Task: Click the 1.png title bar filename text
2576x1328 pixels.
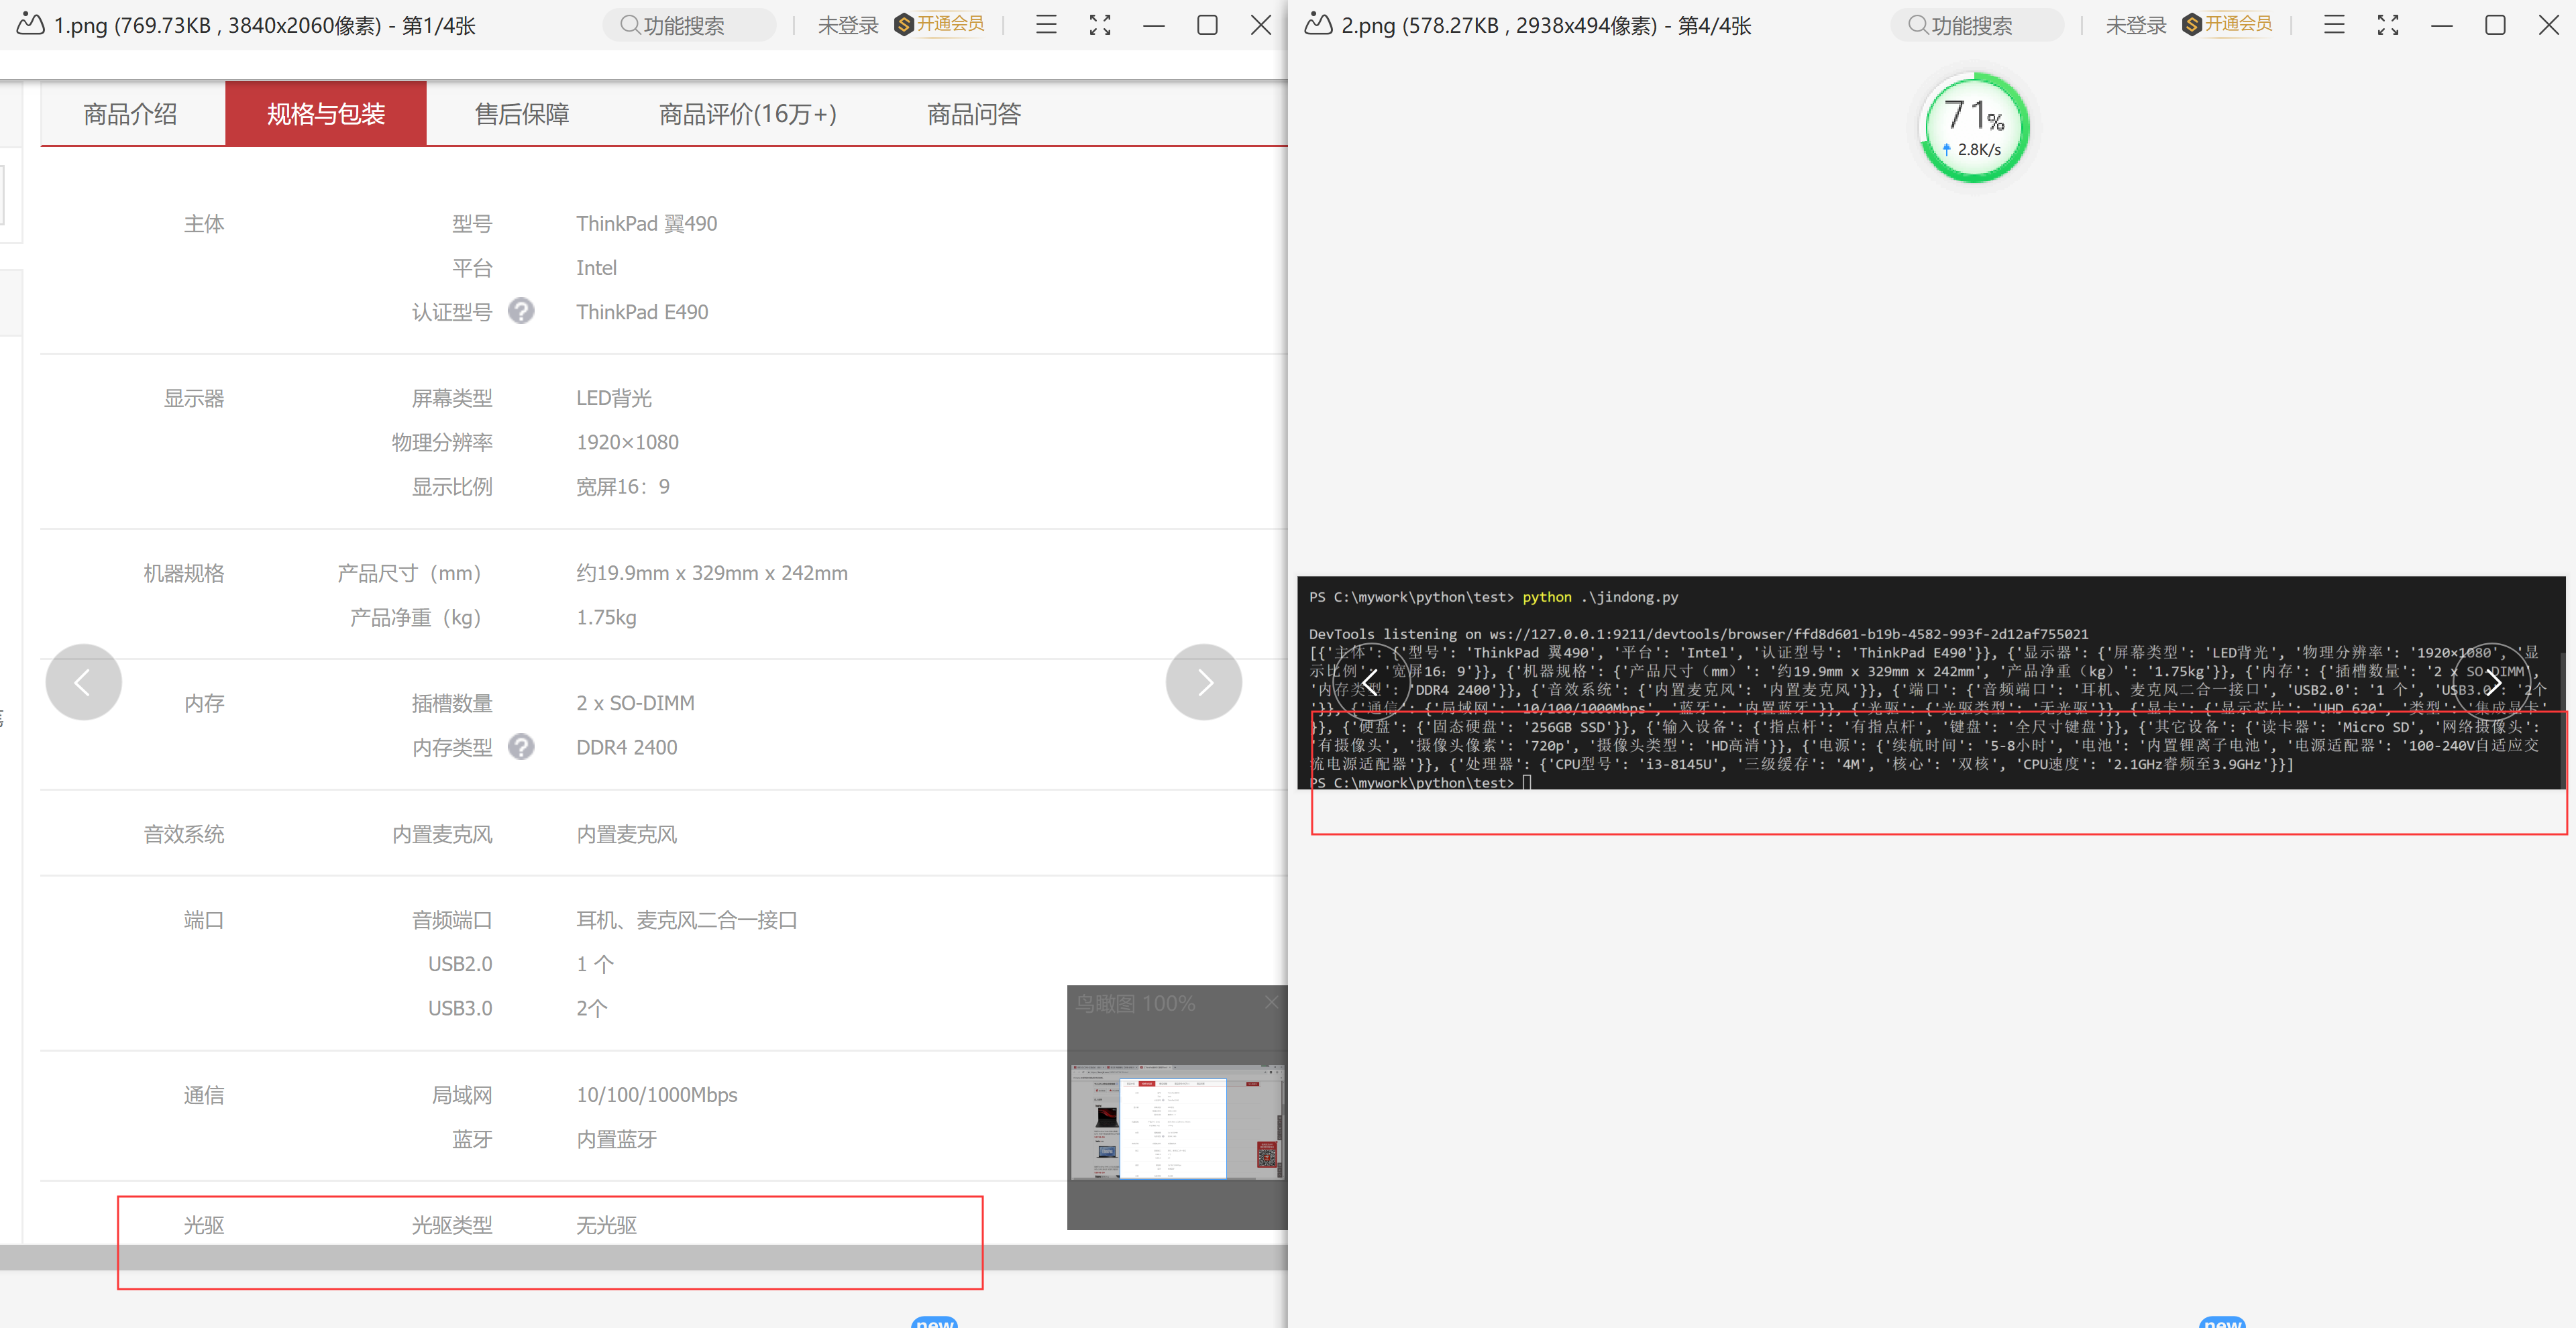Action: tap(265, 25)
